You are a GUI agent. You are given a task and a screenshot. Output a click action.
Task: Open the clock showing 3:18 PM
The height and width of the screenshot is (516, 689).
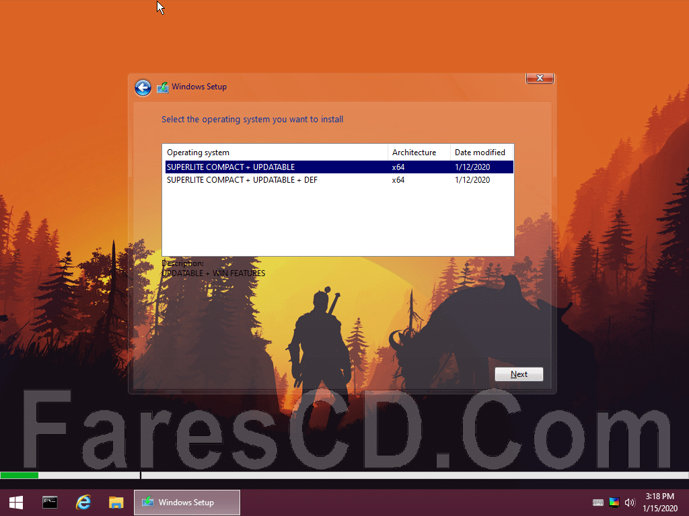click(660, 503)
